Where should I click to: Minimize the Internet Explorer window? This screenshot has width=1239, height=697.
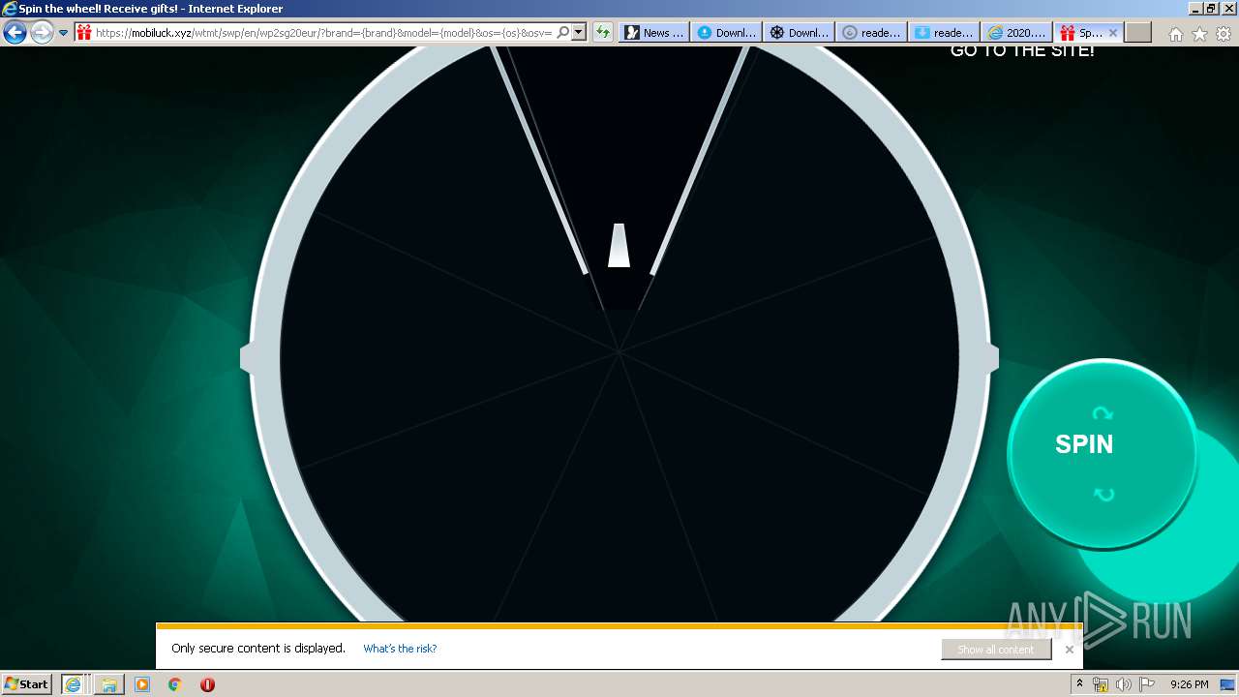coord(1195,8)
